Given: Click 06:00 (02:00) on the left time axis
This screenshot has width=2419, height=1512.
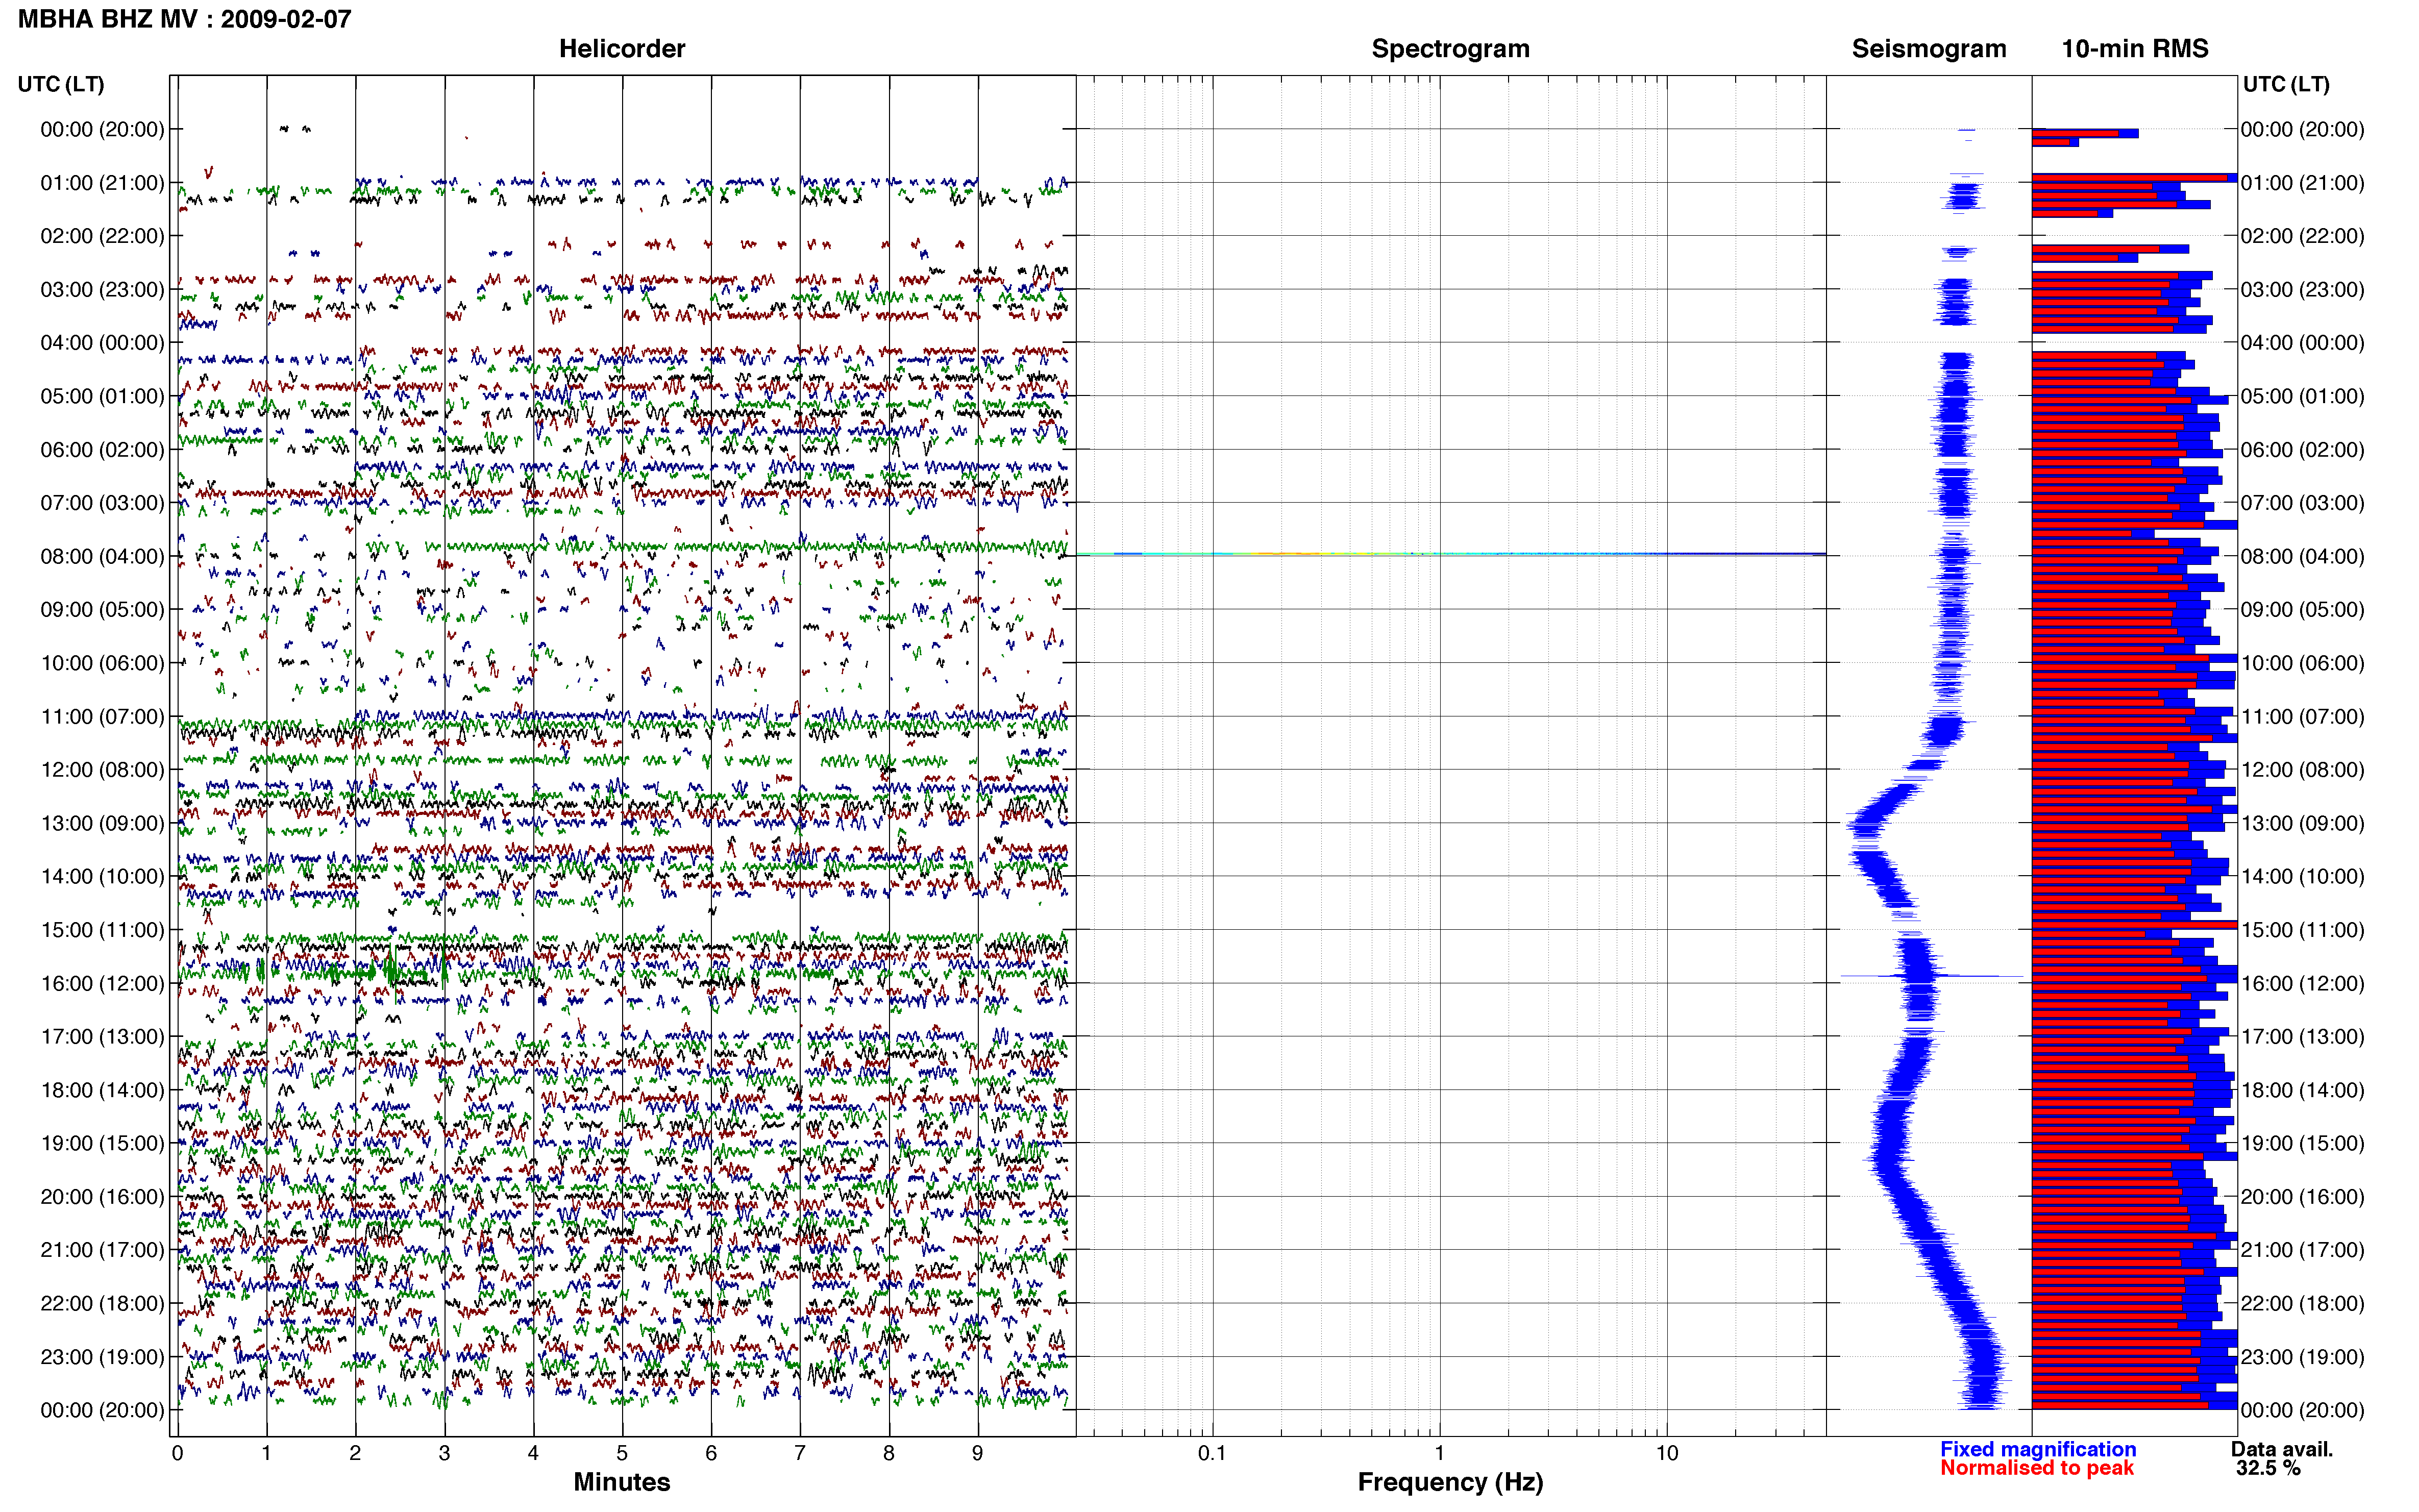Looking at the screenshot, I should pos(102,450).
